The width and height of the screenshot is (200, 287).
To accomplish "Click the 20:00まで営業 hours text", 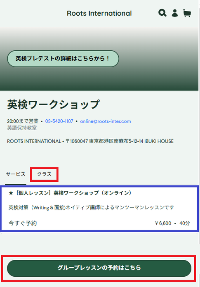I will click(23, 121).
